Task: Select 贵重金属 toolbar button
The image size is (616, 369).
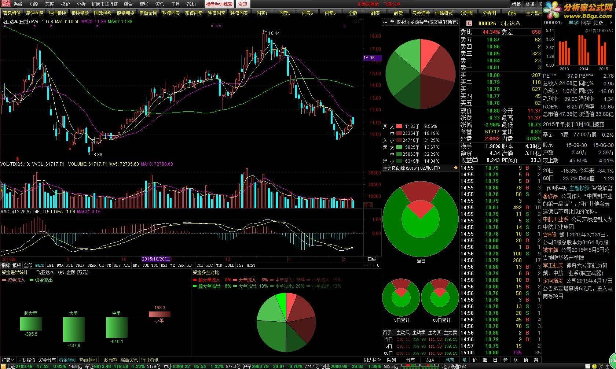Action: [x=148, y=13]
